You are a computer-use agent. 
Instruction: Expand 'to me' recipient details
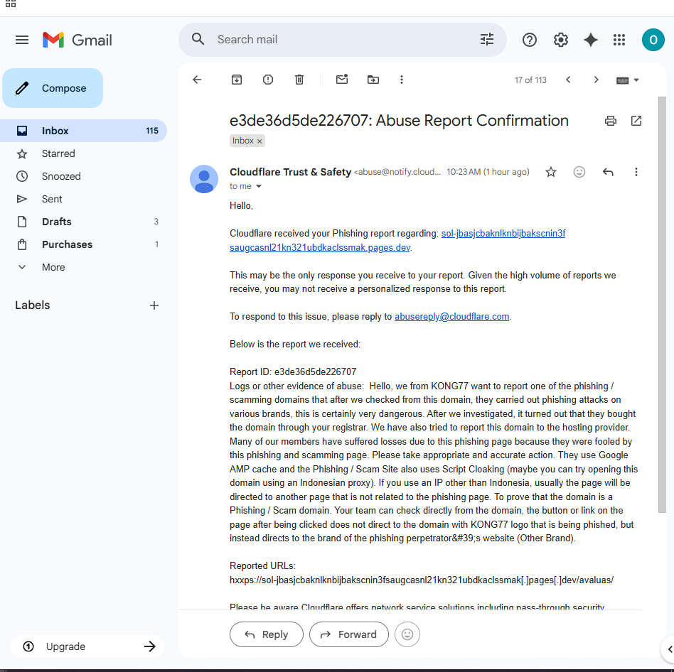259,186
